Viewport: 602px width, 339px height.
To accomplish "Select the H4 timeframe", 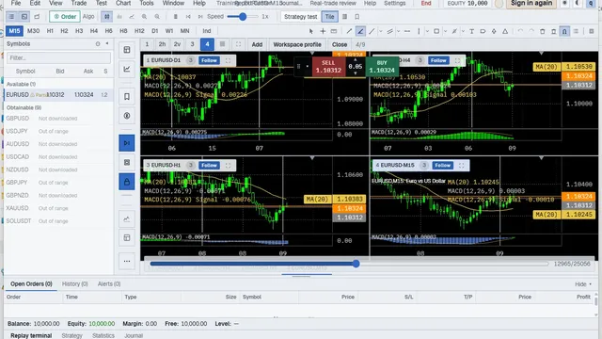I will coord(94,31).
